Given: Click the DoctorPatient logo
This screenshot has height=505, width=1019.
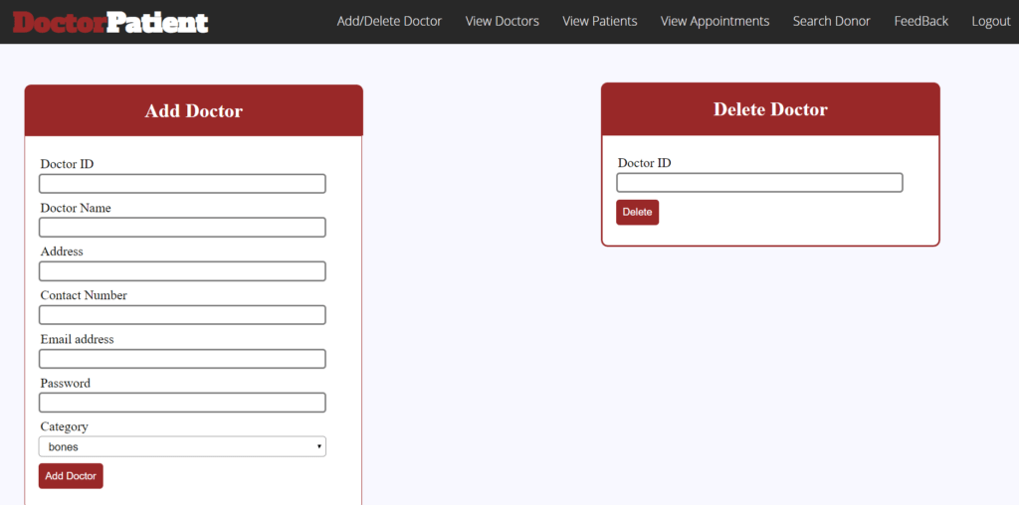Looking at the screenshot, I should point(110,22).
